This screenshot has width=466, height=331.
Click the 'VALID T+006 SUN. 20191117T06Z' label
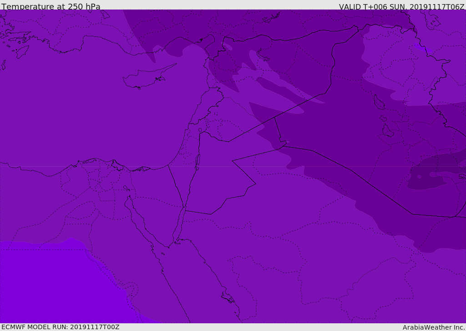(401, 6)
